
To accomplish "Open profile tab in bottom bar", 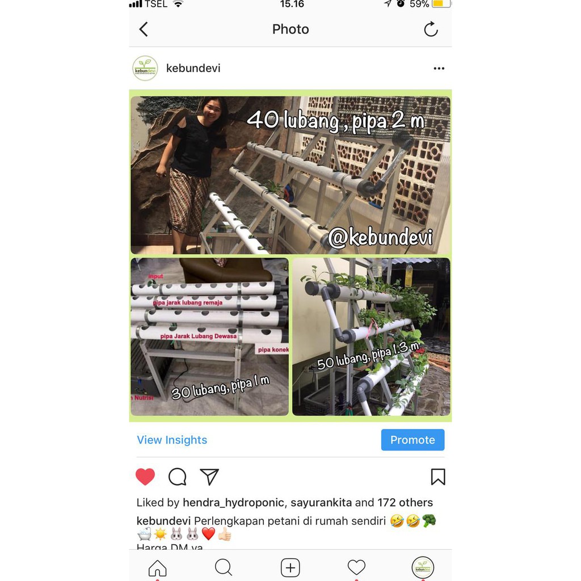I will tap(423, 567).
